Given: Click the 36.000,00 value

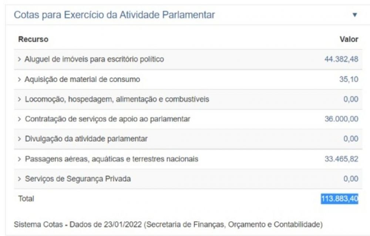Looking at the screenshot, I should click(x=341, y=119).
